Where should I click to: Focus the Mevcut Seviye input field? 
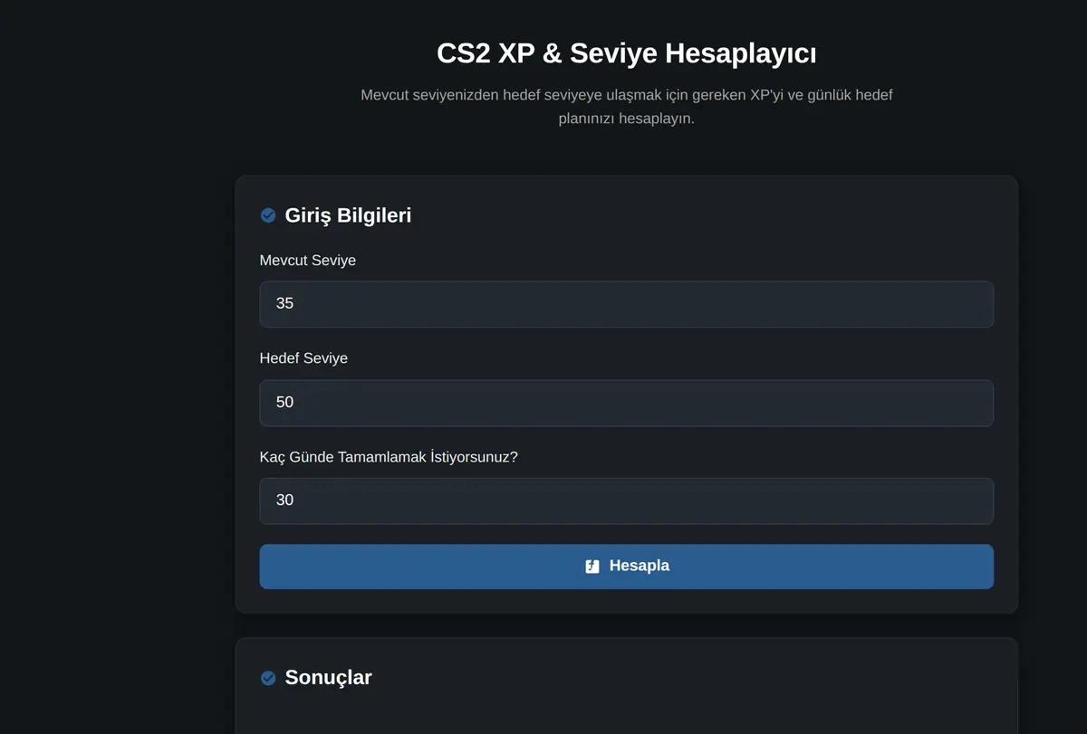[626, 304]
